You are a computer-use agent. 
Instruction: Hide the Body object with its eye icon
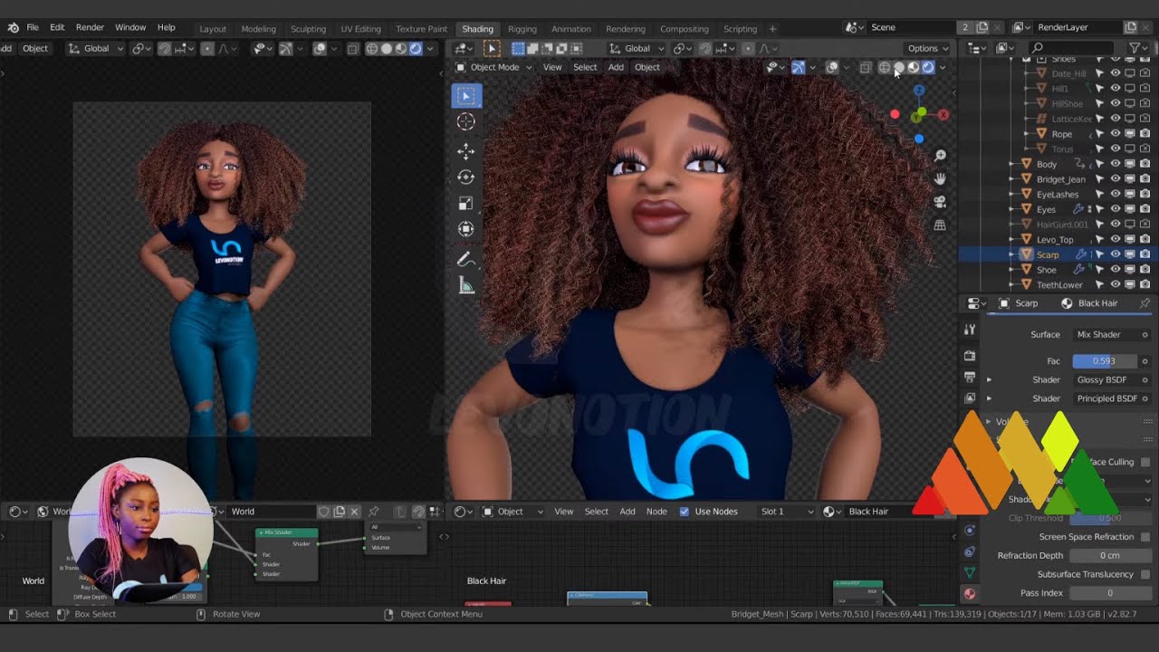click(x=1116, y=164)
